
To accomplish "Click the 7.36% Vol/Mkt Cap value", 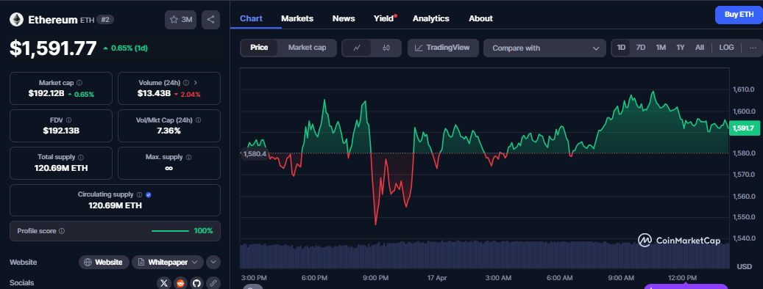I will [168, 131].
